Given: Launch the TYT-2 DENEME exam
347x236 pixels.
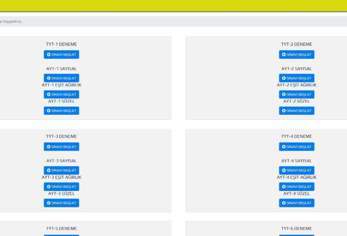Looking at the screenshot, I should coord(296,55).
